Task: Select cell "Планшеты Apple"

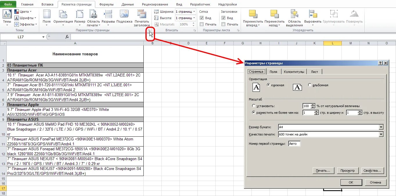Action: [75, 105]
